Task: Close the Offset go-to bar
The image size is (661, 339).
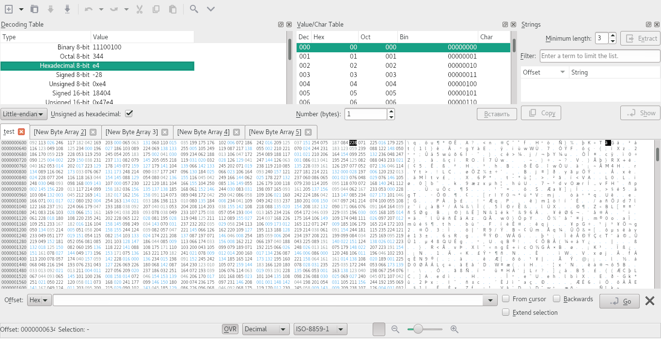Action: (649, 301)
